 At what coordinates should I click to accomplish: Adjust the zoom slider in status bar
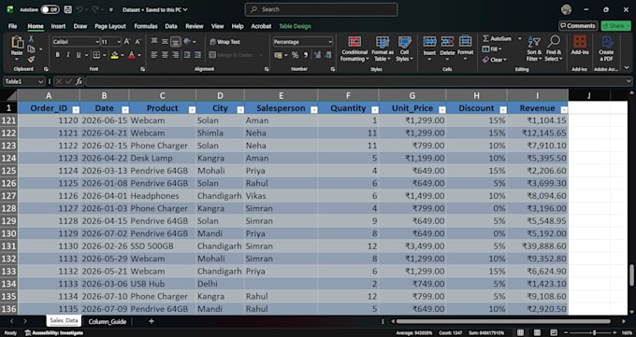(594, 332)
